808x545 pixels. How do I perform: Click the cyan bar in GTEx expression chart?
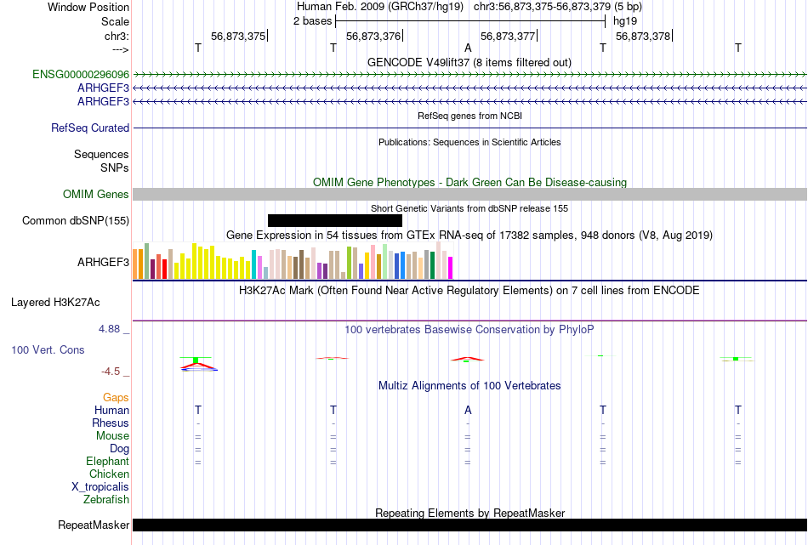(x=253, y=264)
